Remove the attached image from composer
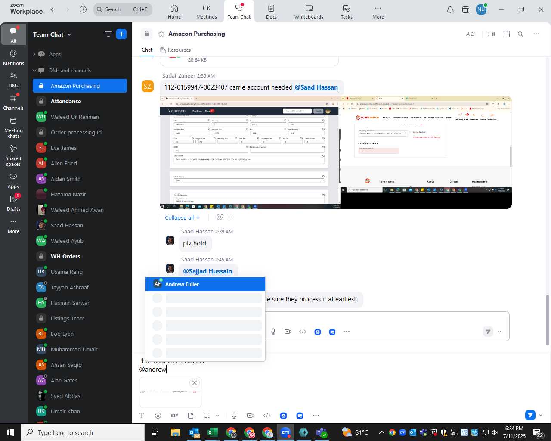The image size is (551, 441). tap(195, 383)
